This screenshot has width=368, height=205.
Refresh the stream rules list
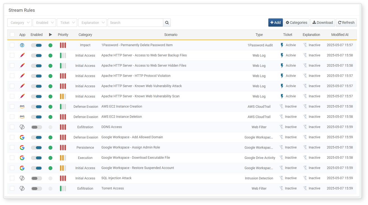346,23
